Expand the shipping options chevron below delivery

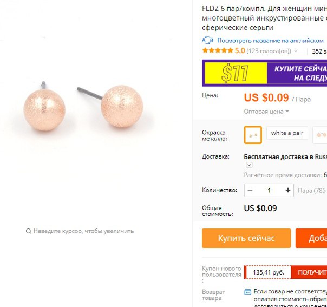click(x=249, y=165)
